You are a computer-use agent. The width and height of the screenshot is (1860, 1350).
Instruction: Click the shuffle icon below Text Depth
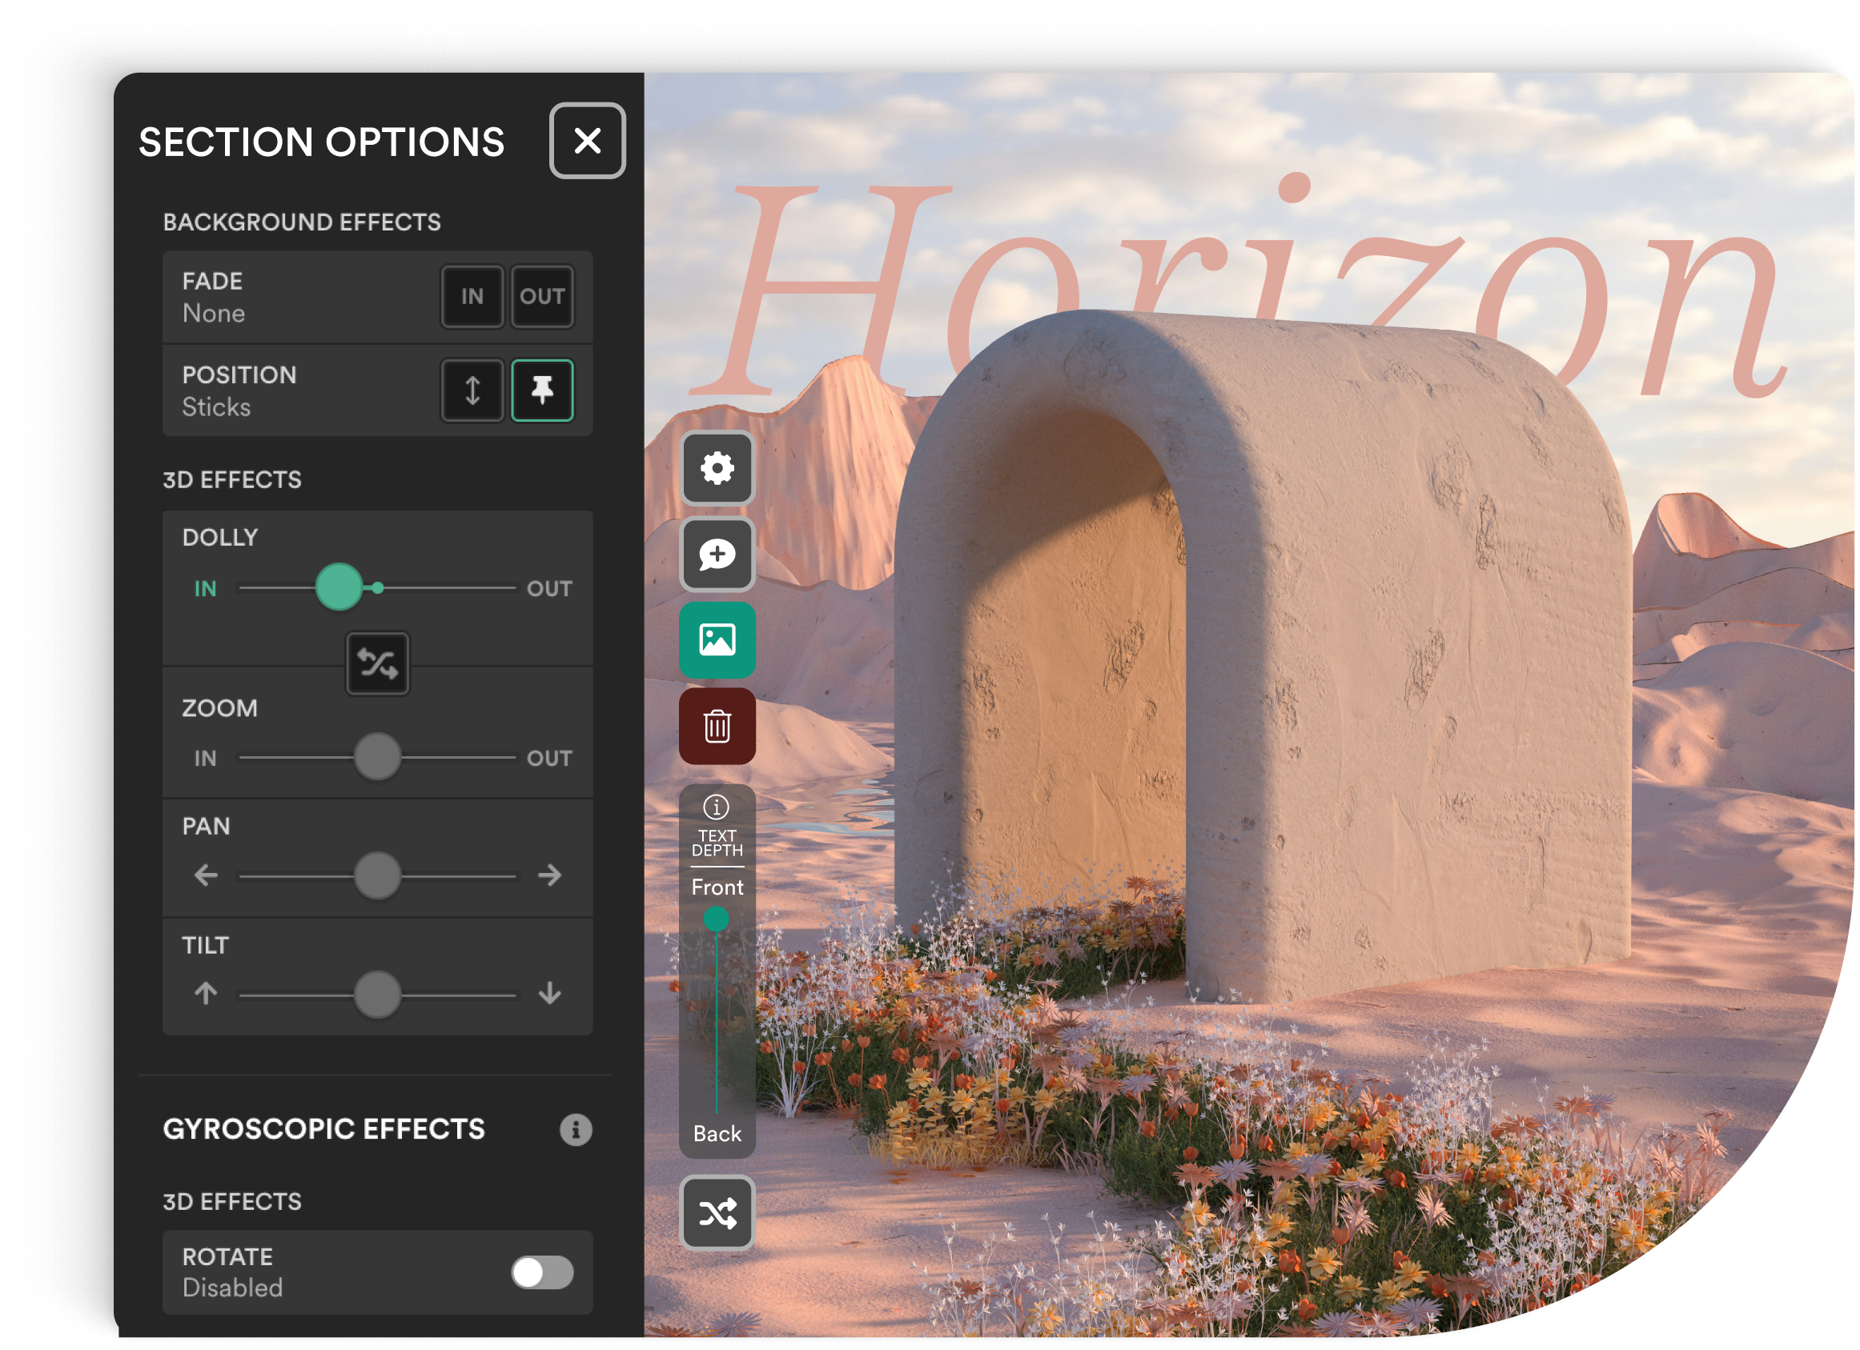tap(717, 1212)
